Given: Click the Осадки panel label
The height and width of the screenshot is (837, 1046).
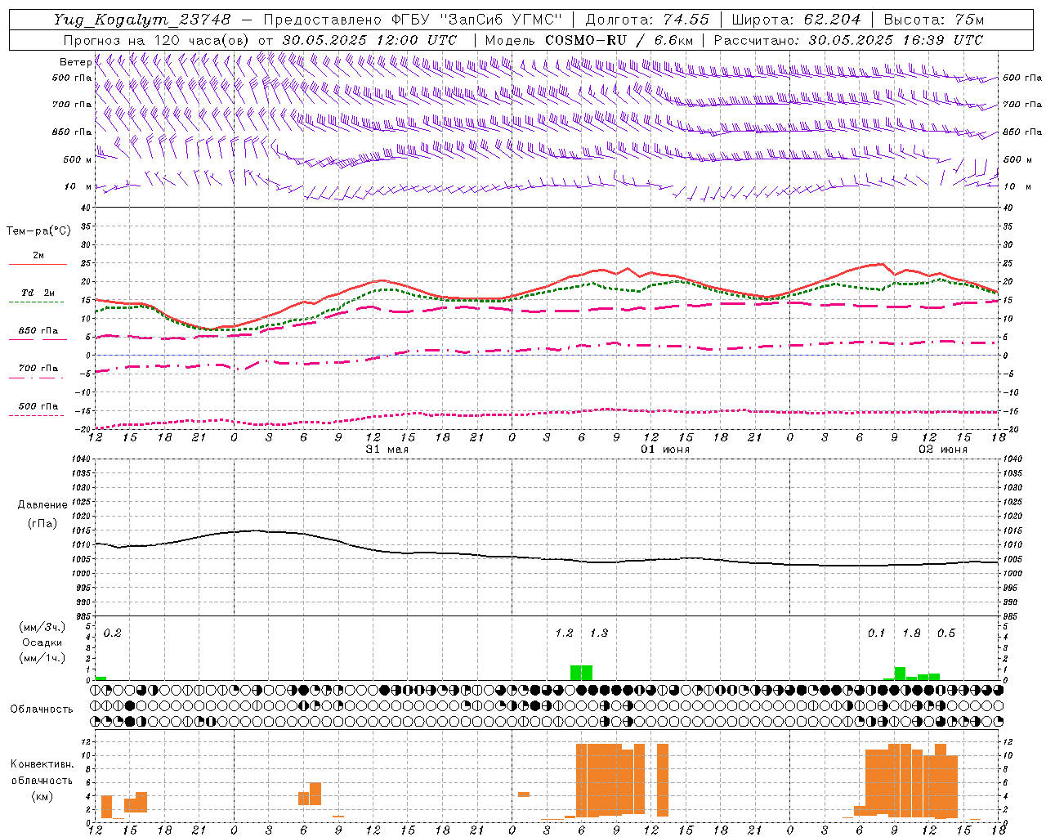Looking at the screenshot, I should pos(42,642).
